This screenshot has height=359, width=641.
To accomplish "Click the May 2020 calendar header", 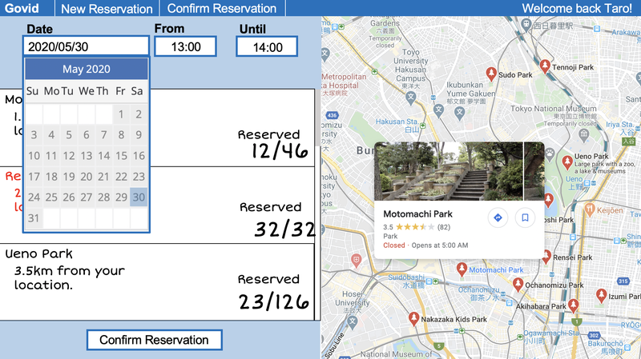I will pos(87,69).
